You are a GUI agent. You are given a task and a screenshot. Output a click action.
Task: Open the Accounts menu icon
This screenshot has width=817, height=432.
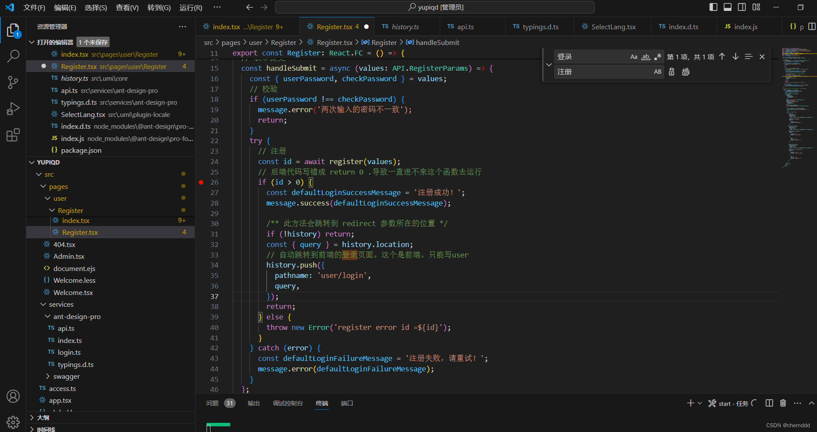13,396
